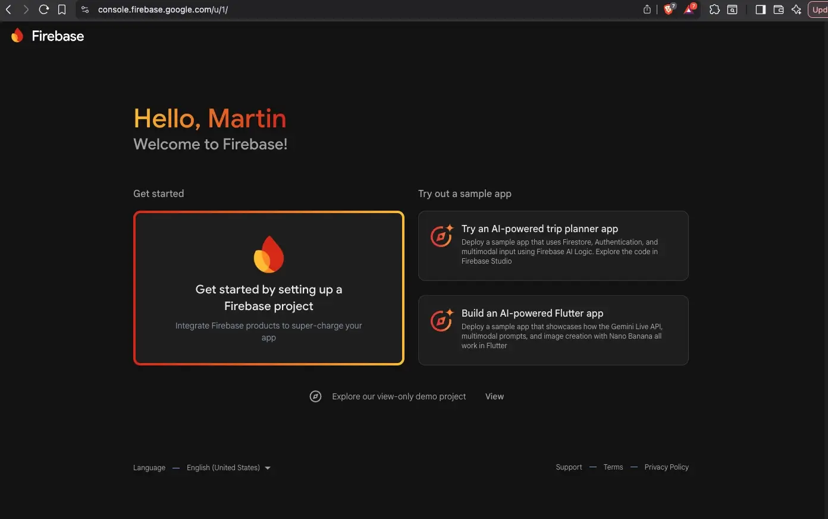Click the Flutter app sparkle compass icon
Image resolution: width=828 pixels, height=519 pixels.
[441, 321]
